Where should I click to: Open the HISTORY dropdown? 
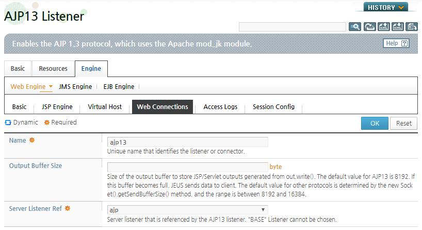[x=386, y=7]
